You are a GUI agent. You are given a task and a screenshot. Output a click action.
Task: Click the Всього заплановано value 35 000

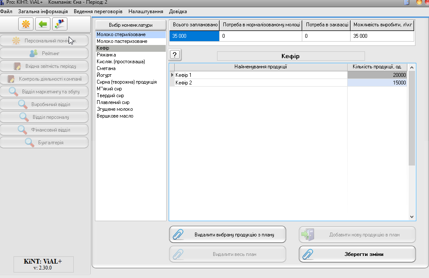tap(194, 36)
